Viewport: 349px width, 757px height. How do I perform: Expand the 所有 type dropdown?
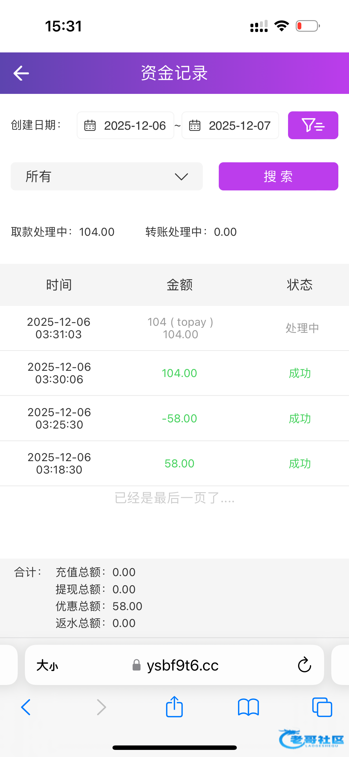coord(107,177)
